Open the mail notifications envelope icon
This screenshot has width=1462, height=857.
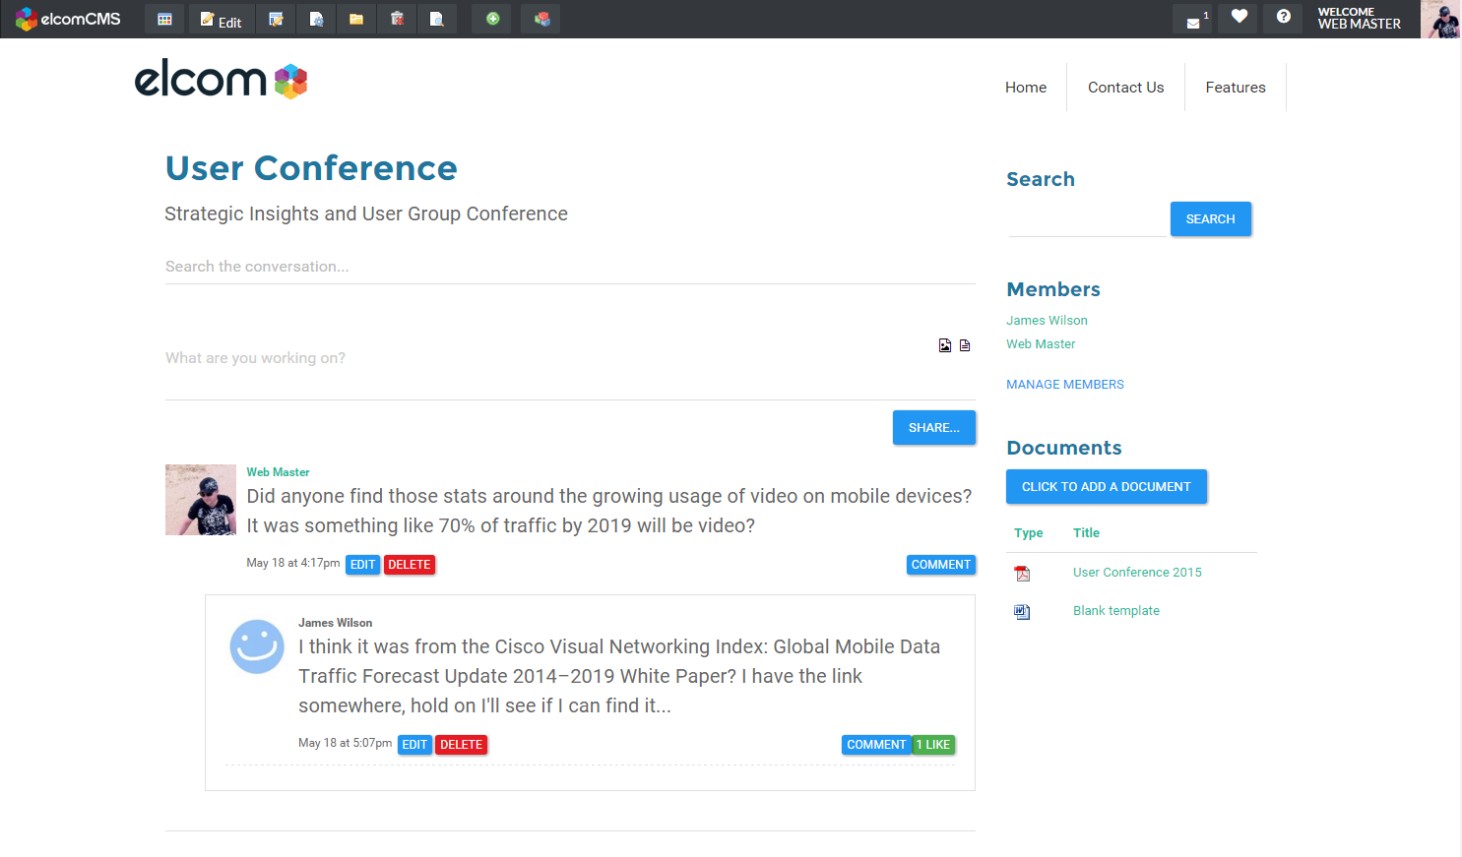(1192, 20)
